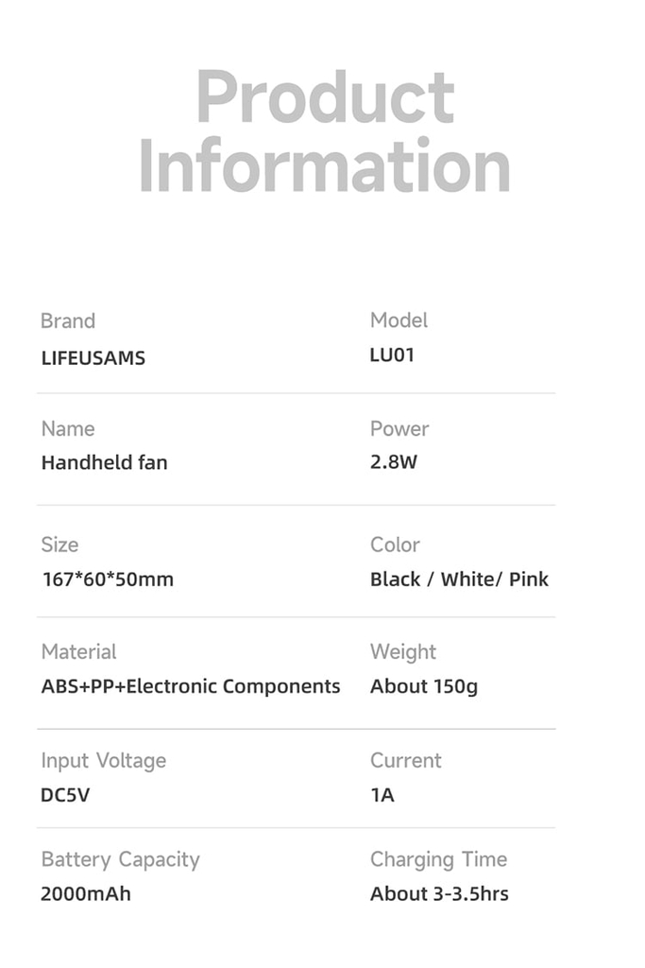Click the Battery Capacity label

(120, 859)
